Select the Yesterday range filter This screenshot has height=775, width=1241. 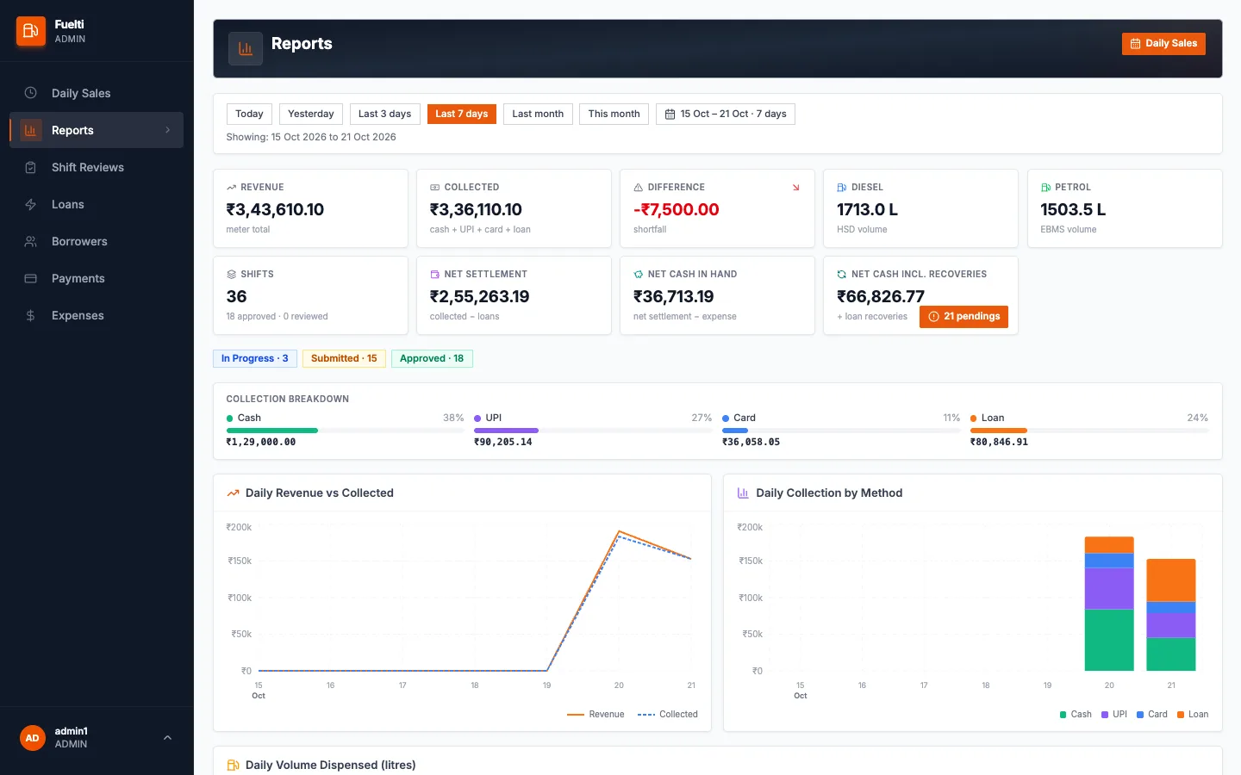point(310,114)
